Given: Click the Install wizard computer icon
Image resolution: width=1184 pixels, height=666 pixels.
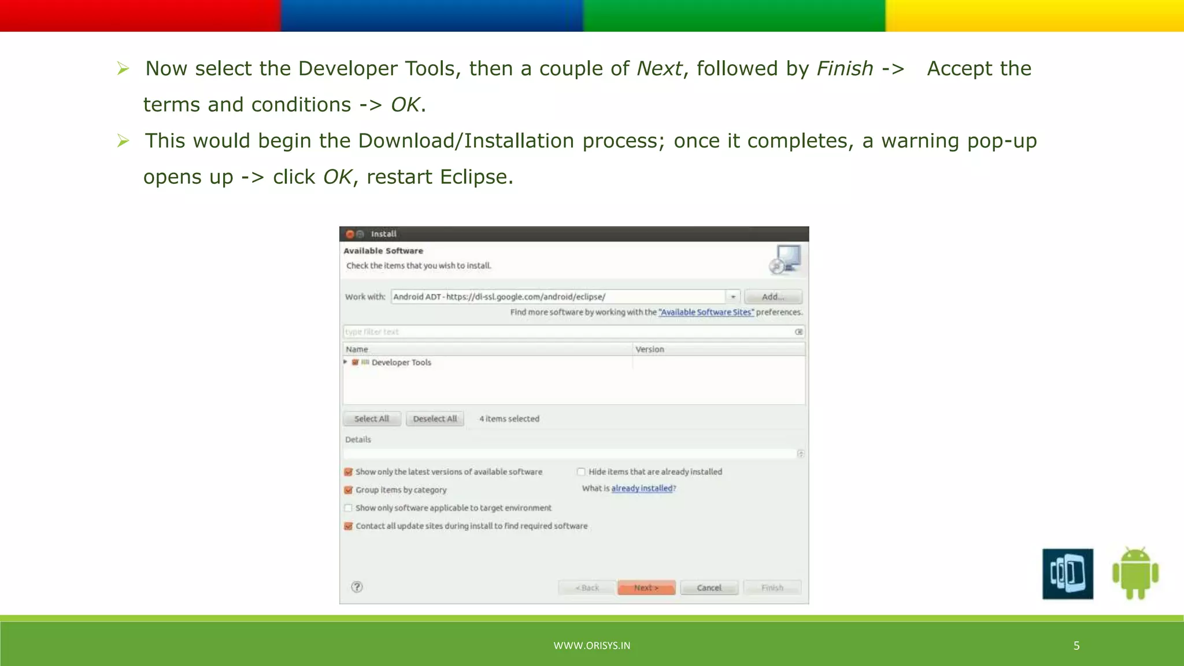Looking at the screenshot, I should pos(785,259).
